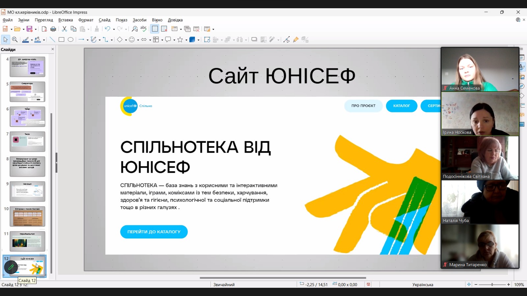Select slide 10 thumbnail
The height and width of the screenshot is (296, 527).
(27, 216)
